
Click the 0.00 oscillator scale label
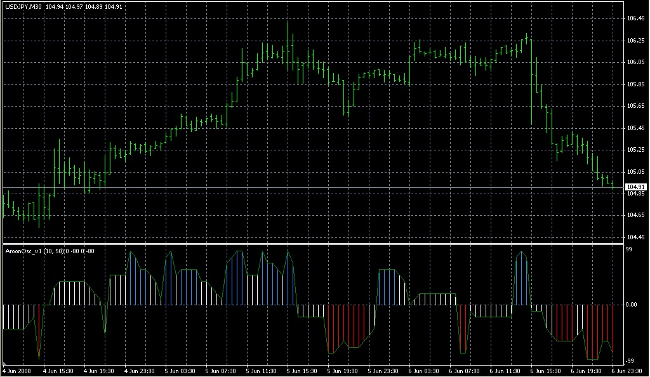point(632,305)
